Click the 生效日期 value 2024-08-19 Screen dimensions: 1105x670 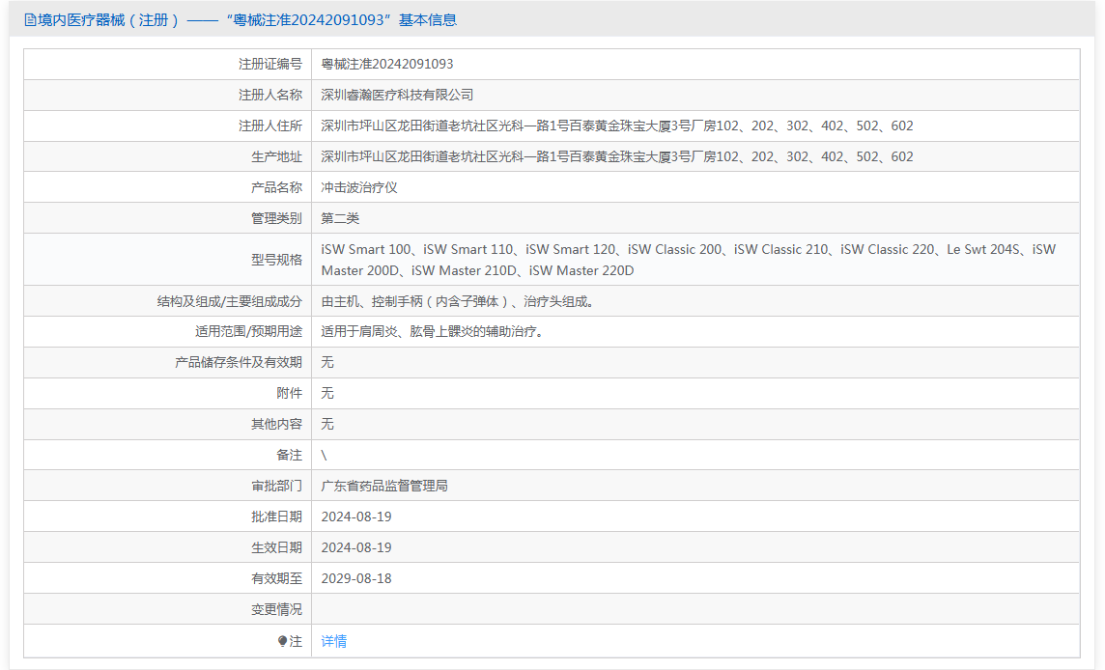pyautogui.click(x=356, y=548)
